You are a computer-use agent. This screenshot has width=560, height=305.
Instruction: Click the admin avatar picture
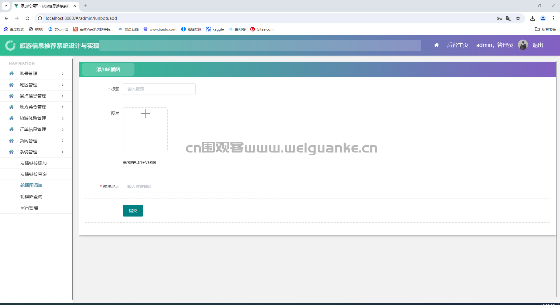(x=523, y=45)
